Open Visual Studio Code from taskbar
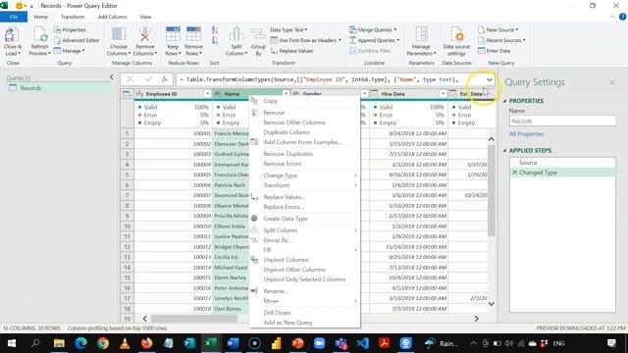 (x=362, y=343)
